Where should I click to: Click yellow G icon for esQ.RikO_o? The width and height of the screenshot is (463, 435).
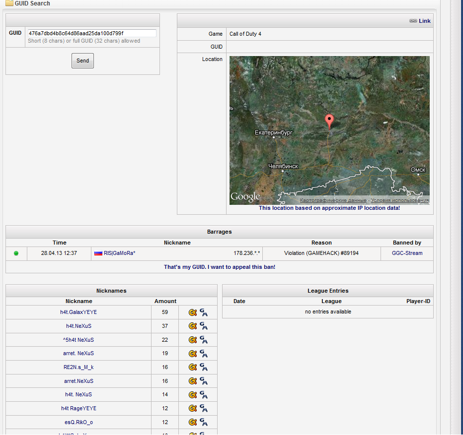[193, 422]
